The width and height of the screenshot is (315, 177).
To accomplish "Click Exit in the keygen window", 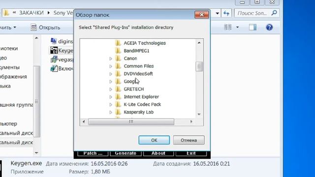I will point(191,153).
